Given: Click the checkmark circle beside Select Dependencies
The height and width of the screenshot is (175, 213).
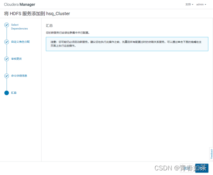Looking at the screenshot, I should pyautogui.click(x=7, y=25).
